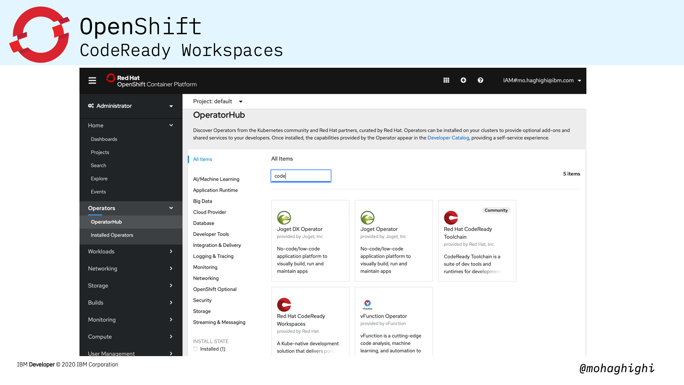Expand the Storage navigation section
Viewport: 684px width, 385px height.
point(131,286)
